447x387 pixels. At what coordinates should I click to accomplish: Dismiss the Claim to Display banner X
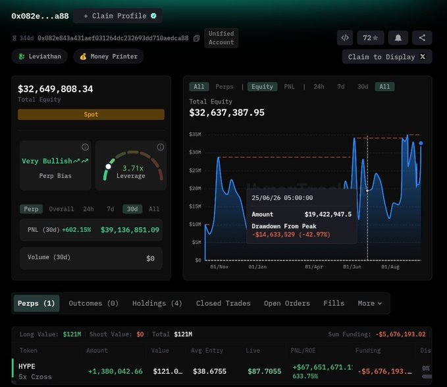point(423,57)
